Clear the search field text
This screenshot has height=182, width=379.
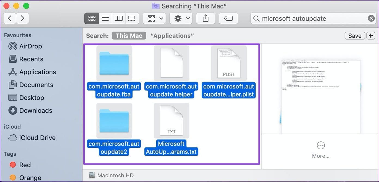click(371, 18)
